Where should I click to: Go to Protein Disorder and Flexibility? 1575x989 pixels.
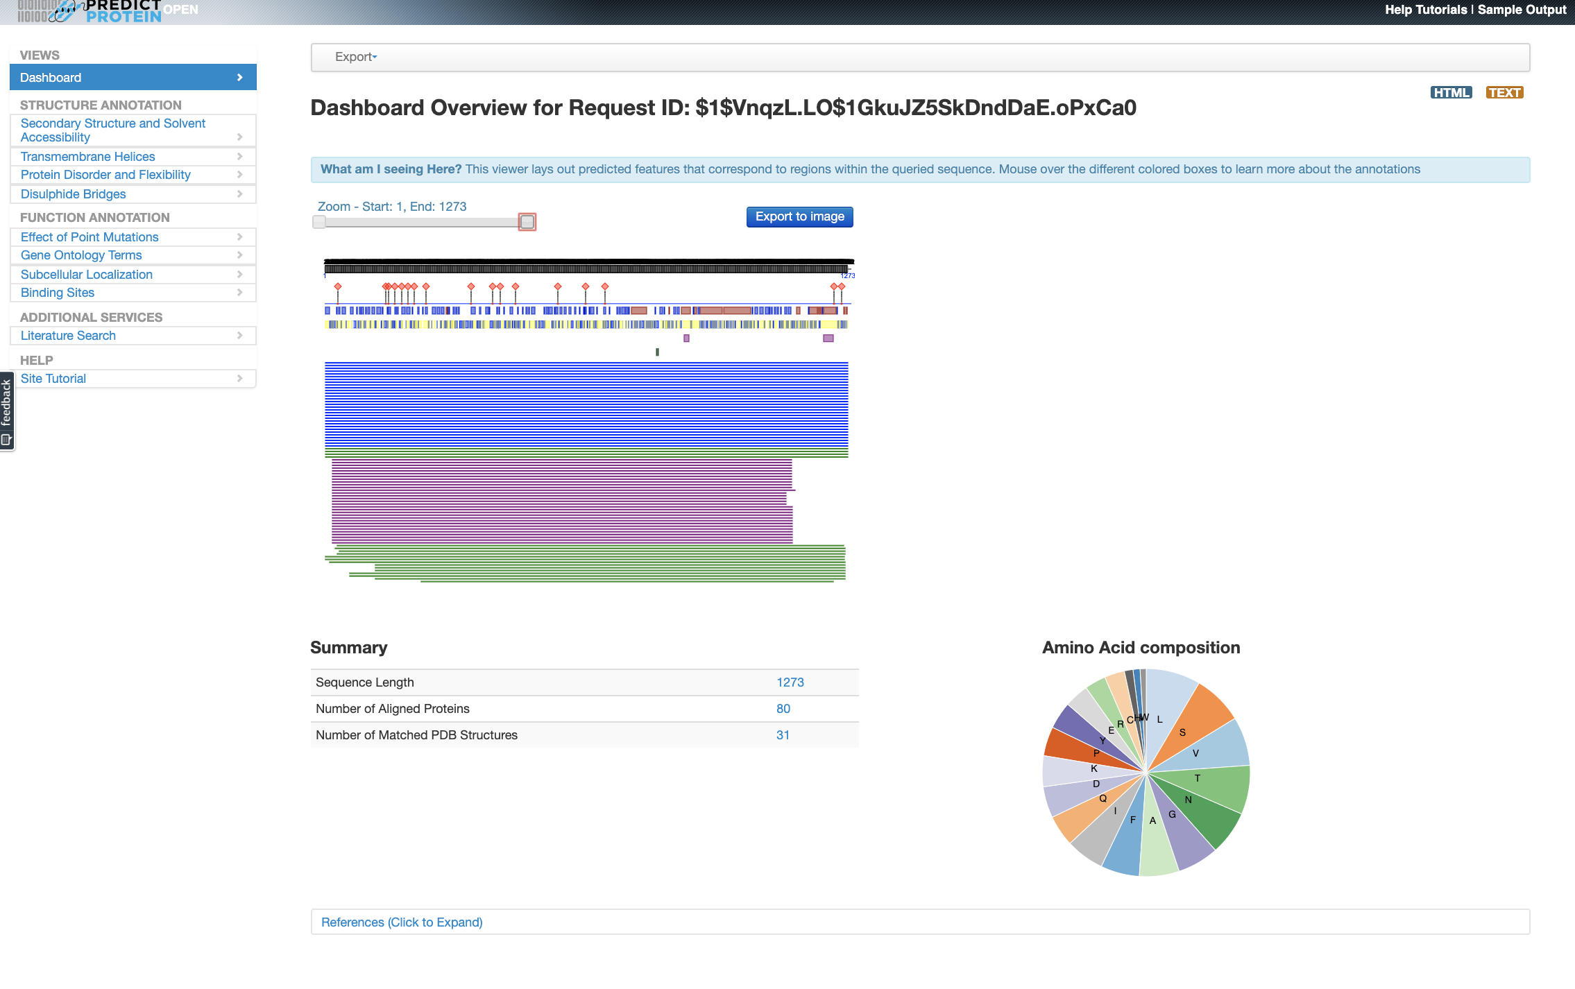click(105, 175)
